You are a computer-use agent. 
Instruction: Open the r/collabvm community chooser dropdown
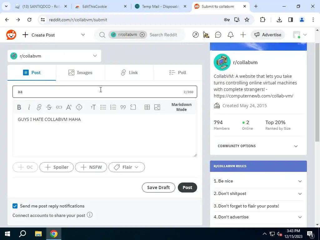tap(54, 56)
